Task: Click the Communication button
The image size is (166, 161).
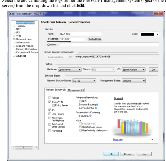Action: point(57,57)
